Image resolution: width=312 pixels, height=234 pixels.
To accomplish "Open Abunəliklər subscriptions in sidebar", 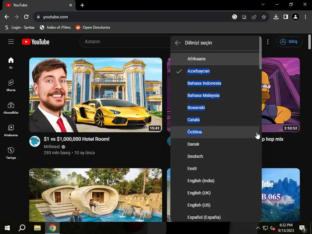I will [x=11, y=108].
